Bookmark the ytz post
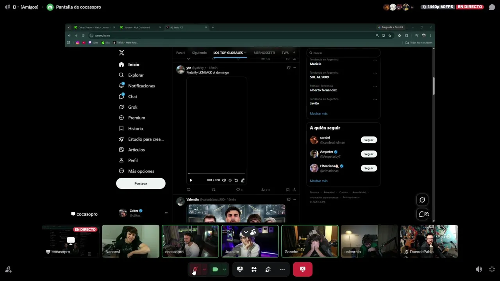The height and width of the screenshot is (281, 500). tap(288, 190)
